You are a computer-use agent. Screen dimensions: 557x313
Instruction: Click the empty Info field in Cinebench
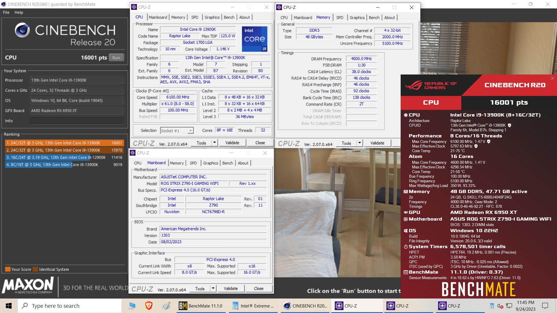click(77, 121)
